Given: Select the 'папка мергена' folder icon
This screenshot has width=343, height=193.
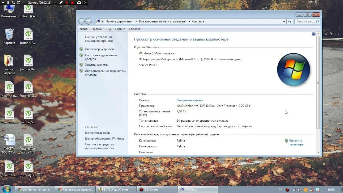Looking at the screenshot, I should (x=9, y=65).
